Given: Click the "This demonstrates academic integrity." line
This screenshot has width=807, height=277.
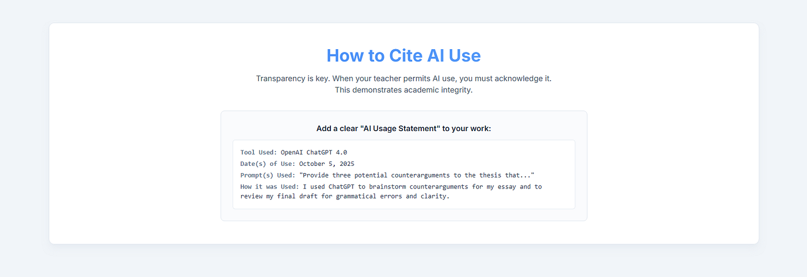Looking at the screenshot, I should pyautogui.click(x=403, y=90).
